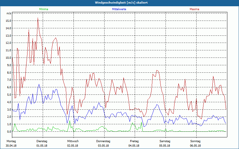Click the '7,0' y-axis value
The height and width of the screenshot is (149, 239).
coord(9,80)
